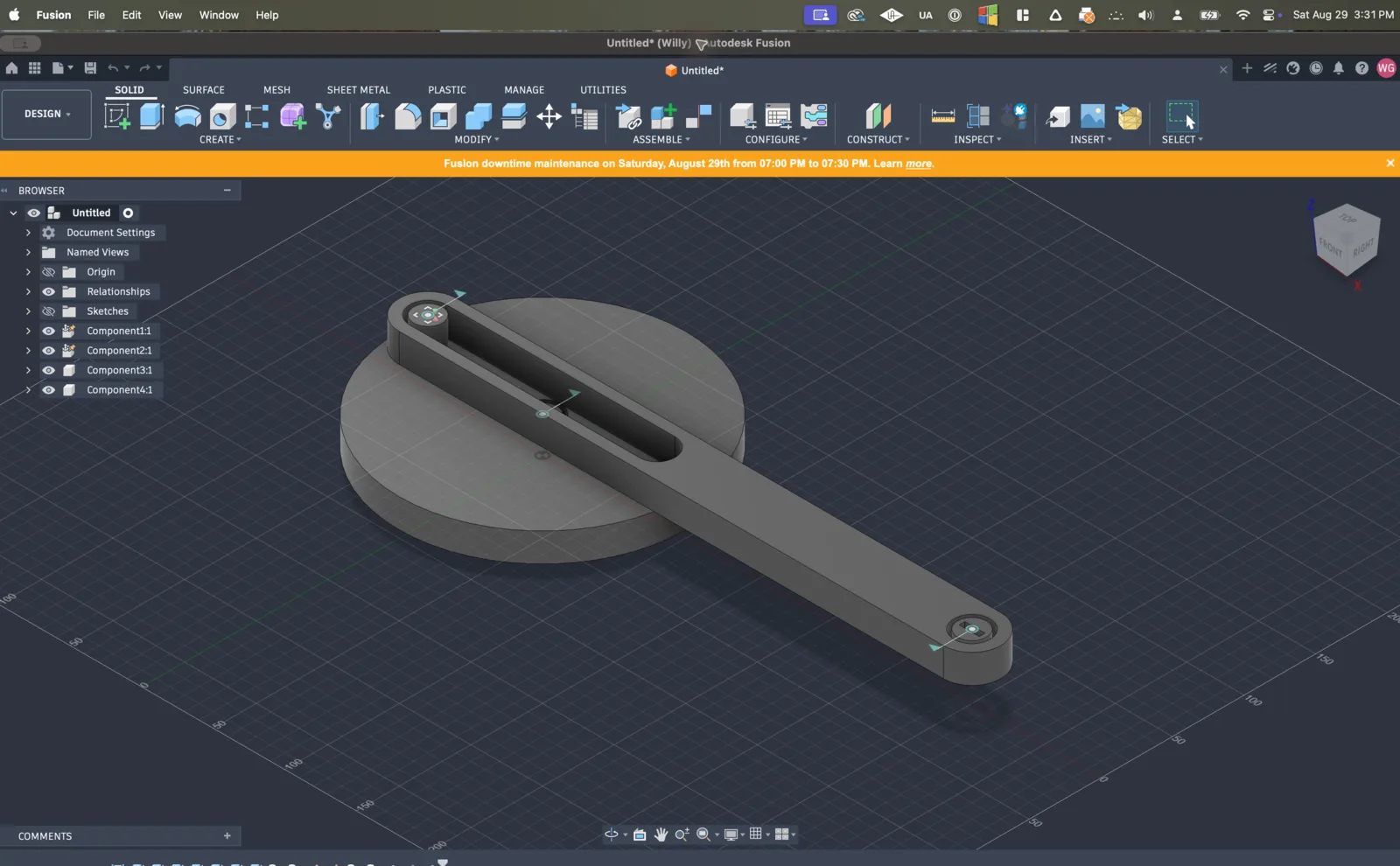Dismiss the orange maintenance banner

1389,164
